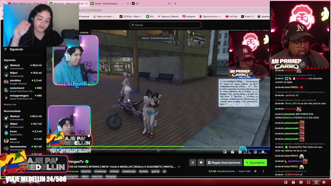This screenshot has width=331, height=186.
Task: Toggle inner player theater mode
Action: click(240, 152)
